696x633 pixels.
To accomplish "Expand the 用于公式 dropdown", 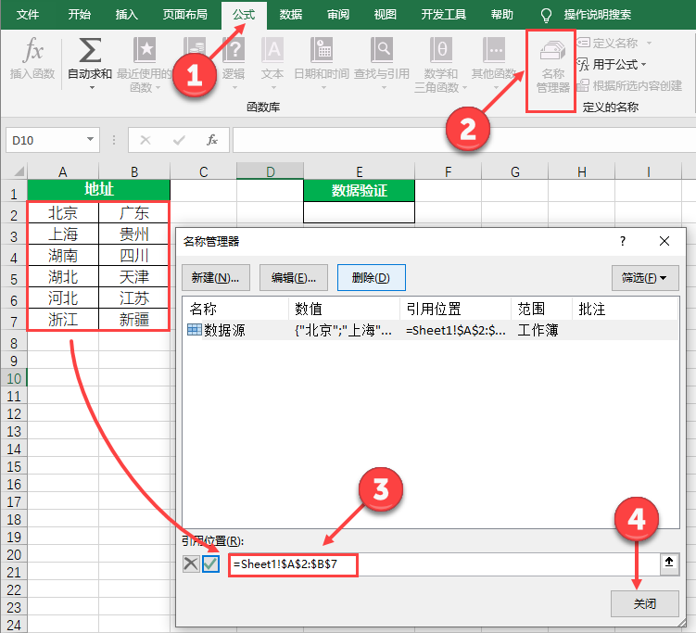I will pos(644,64).
